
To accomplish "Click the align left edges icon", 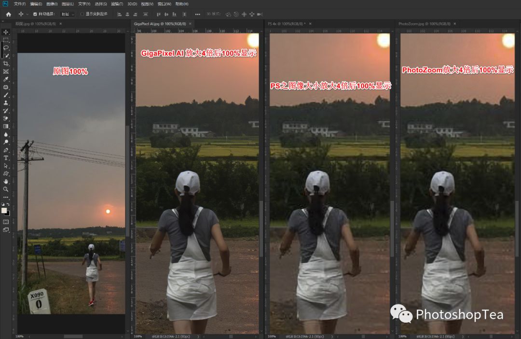I will point(120,14).
